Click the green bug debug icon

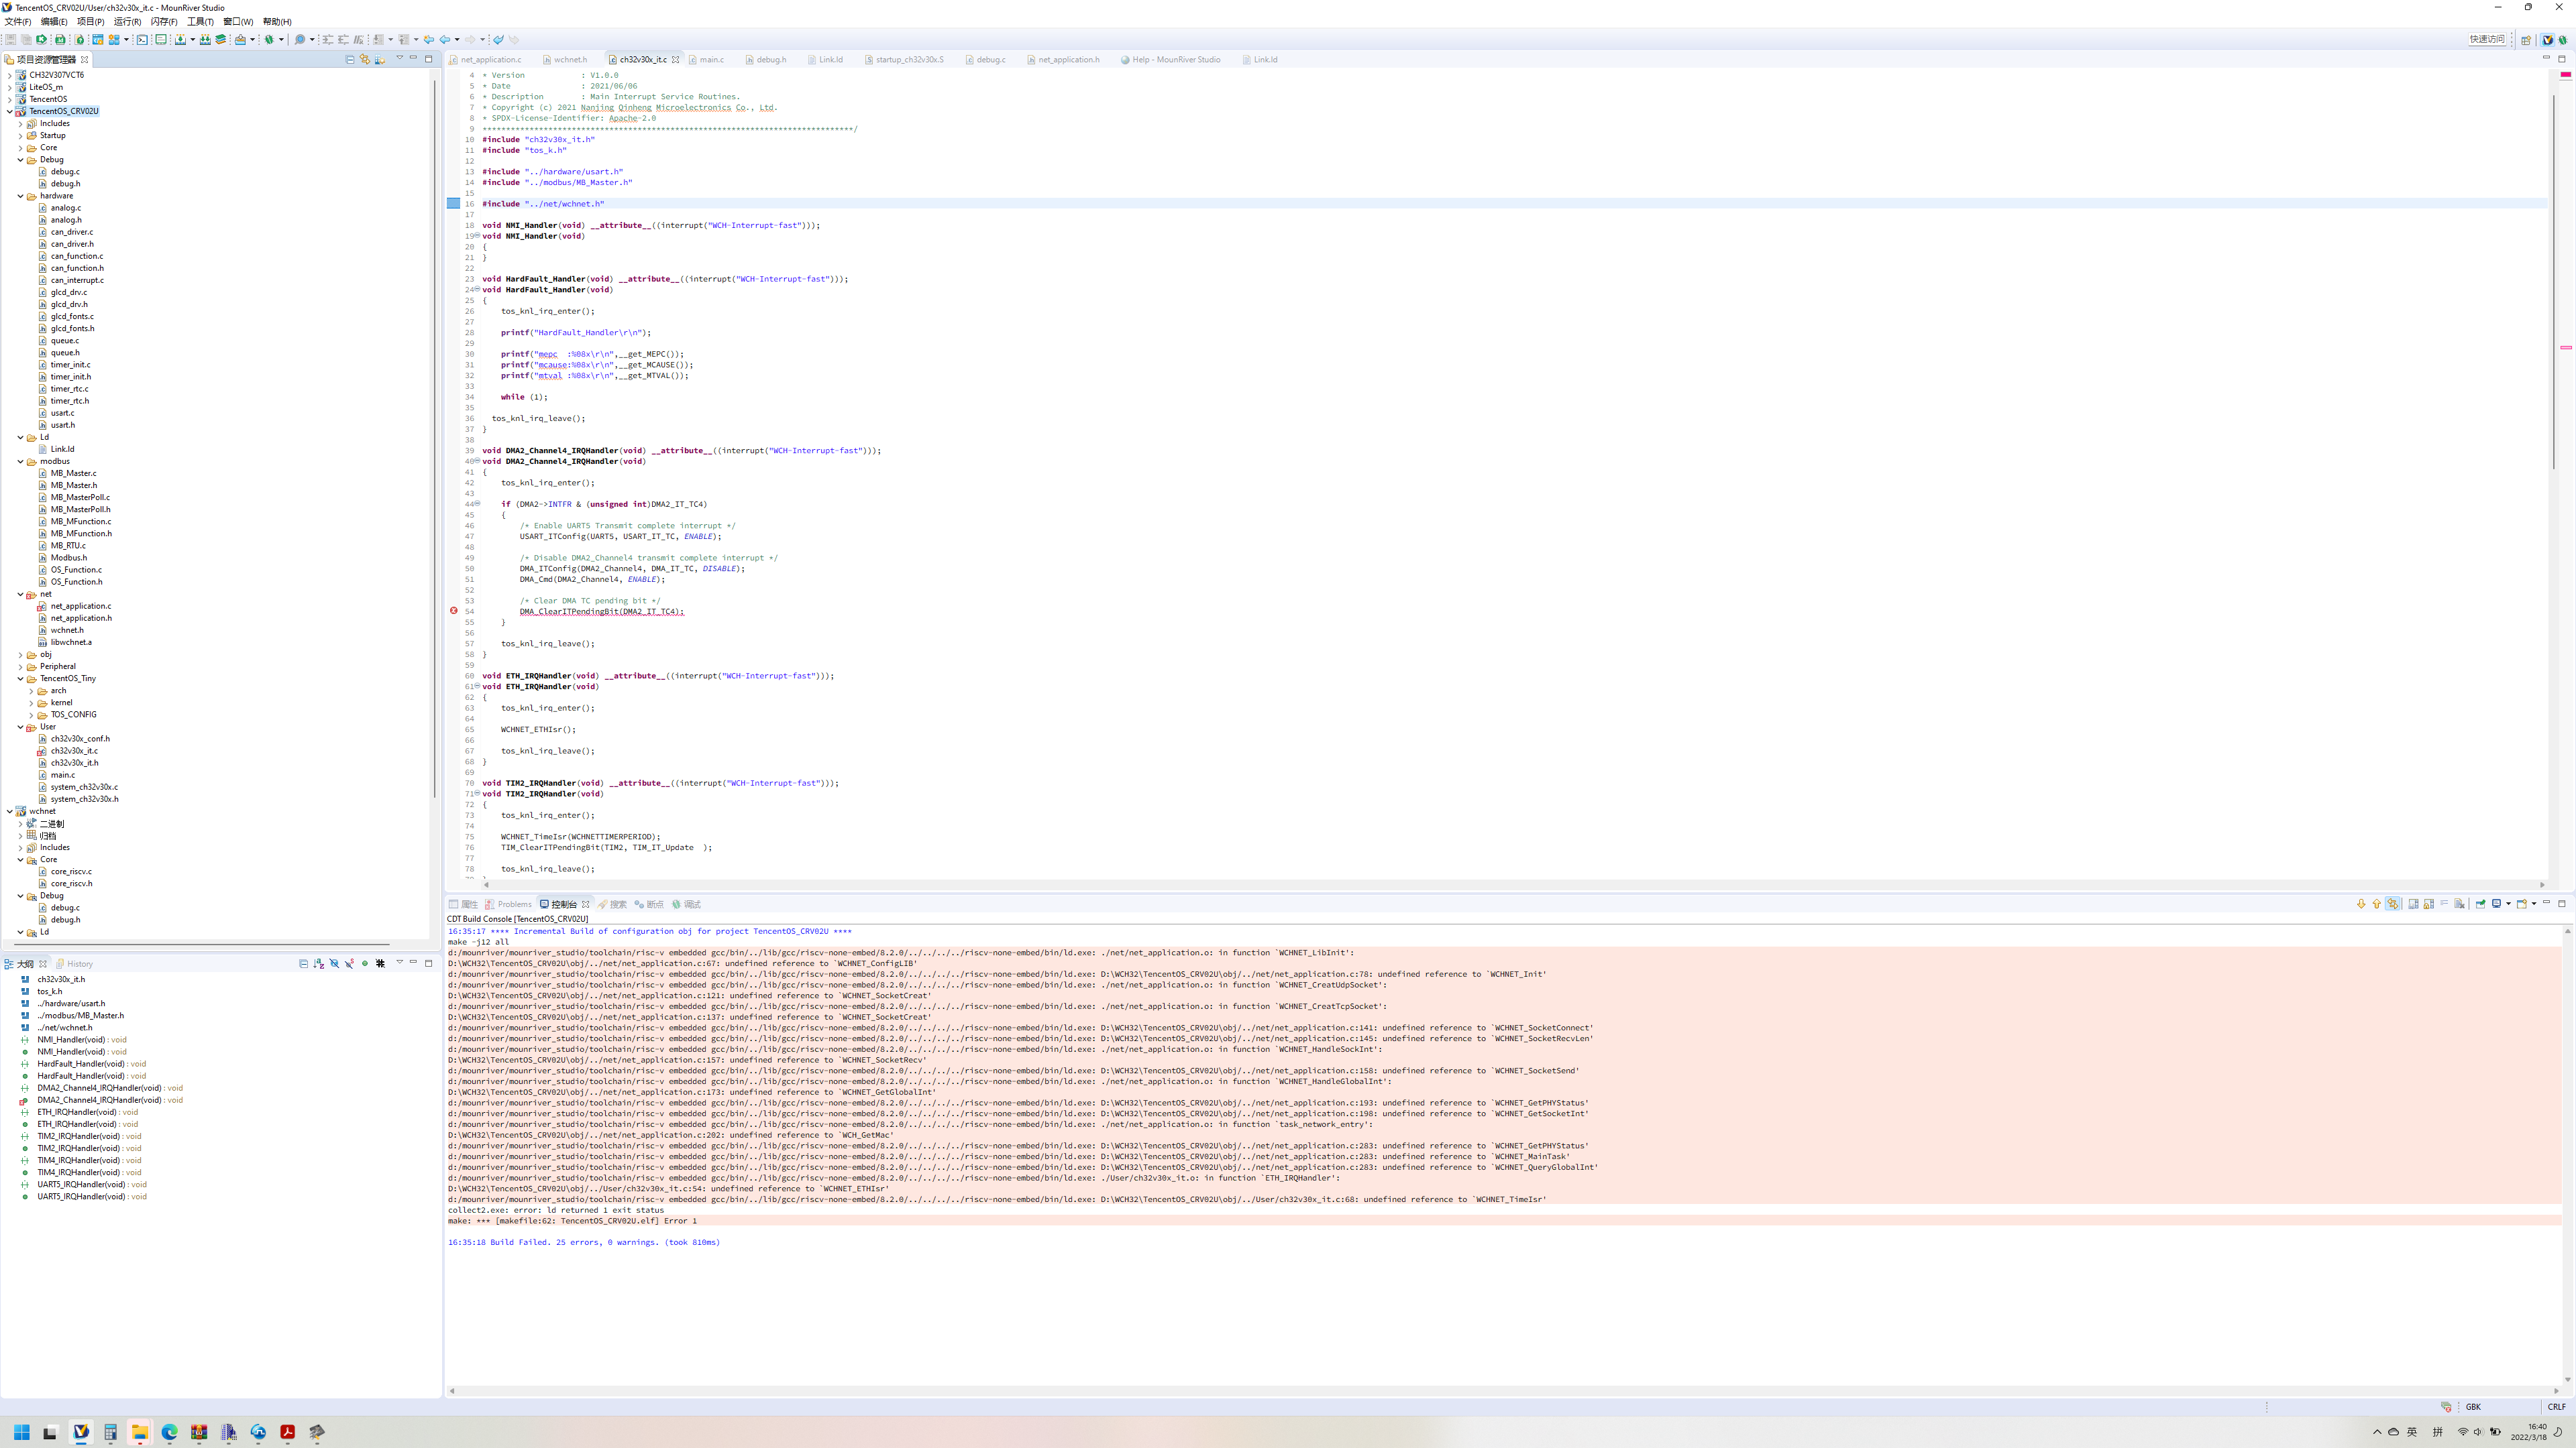click(269, 40)
